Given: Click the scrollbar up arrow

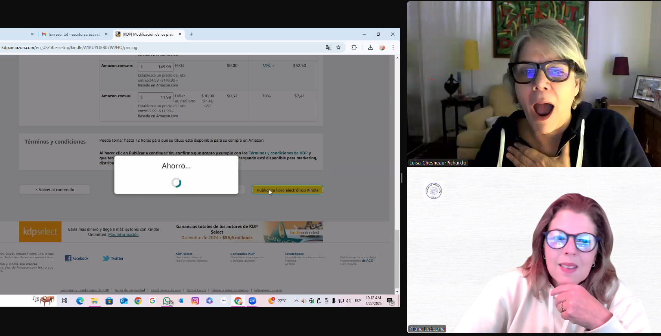Looking at the screenshot, I should pyautogui.click(x=397, y=58).
